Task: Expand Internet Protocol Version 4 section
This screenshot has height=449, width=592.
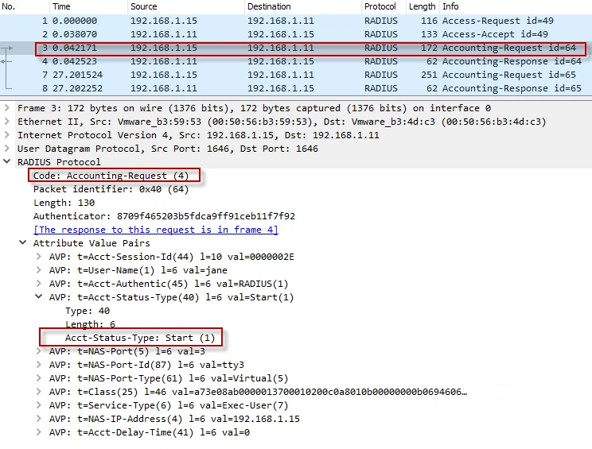Action: (8, 135)
